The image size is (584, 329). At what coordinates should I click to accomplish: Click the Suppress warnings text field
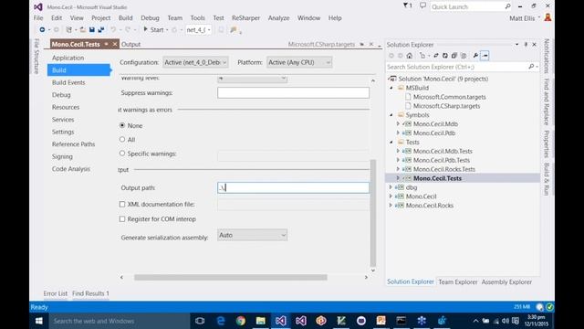point(293,93)
